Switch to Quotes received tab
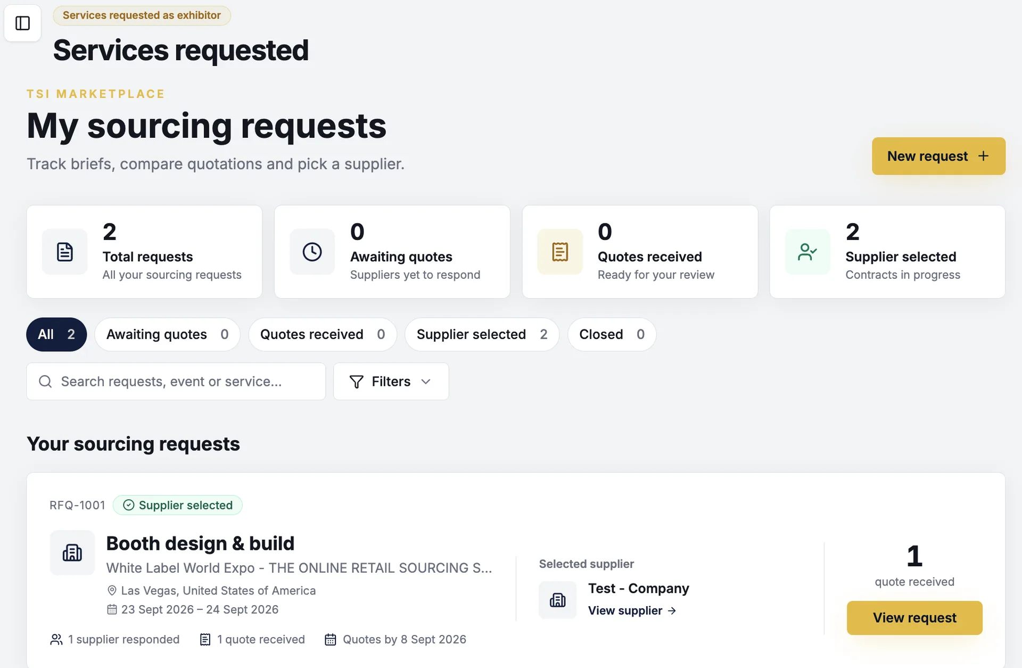Screen dimensions: 1022x668 (323, 334)
